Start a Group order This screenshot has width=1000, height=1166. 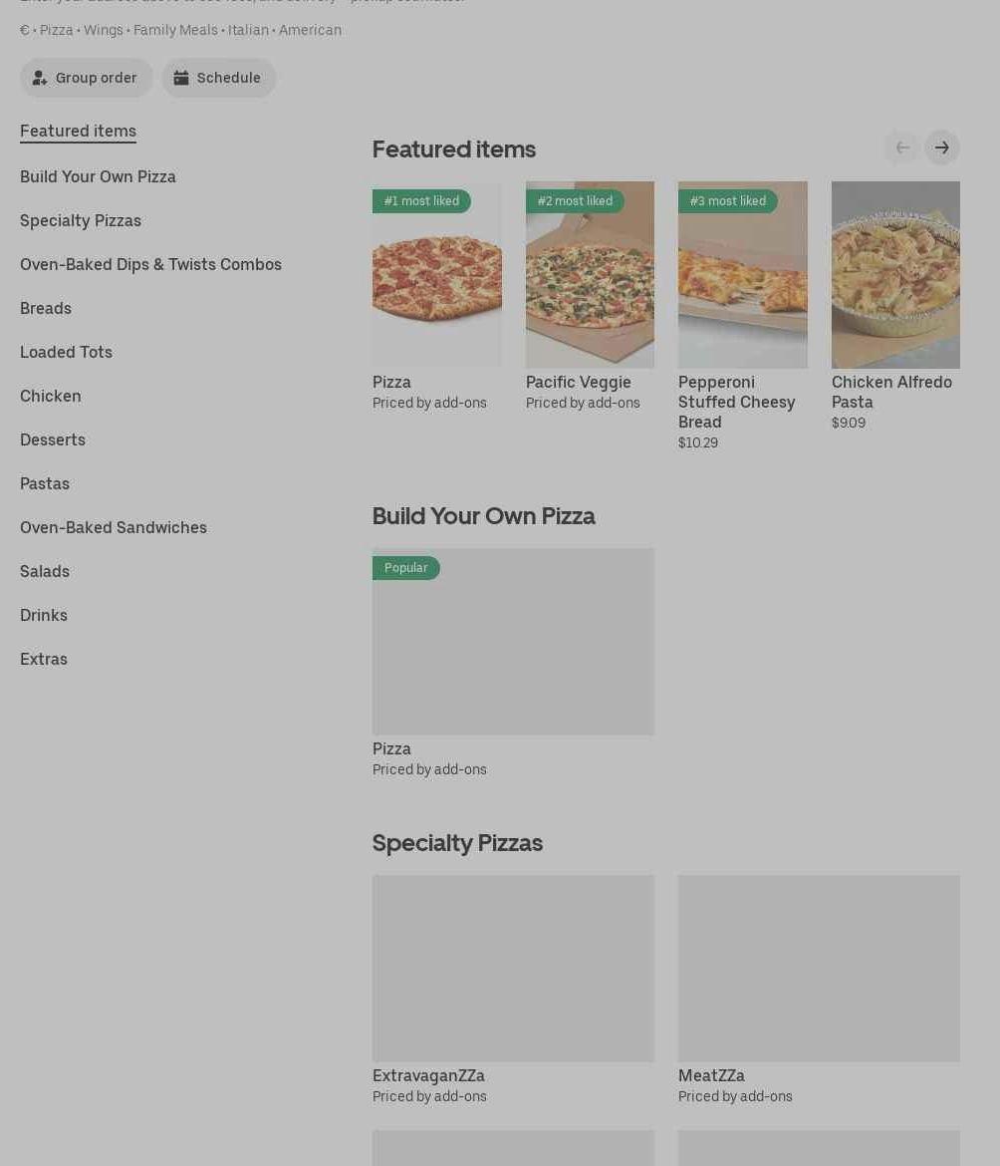(87, 78)
